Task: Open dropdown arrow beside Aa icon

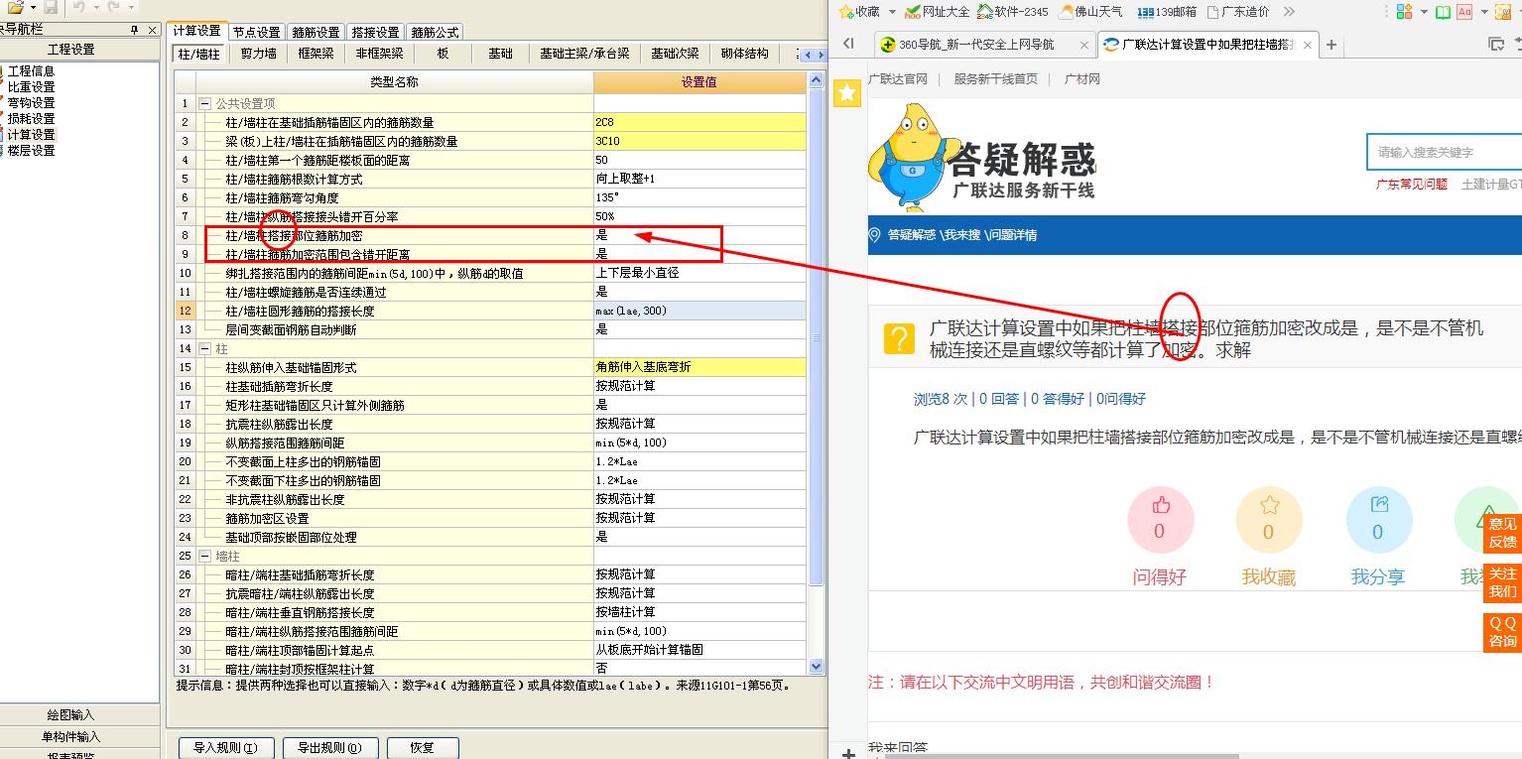Action: coord(1483,12)
